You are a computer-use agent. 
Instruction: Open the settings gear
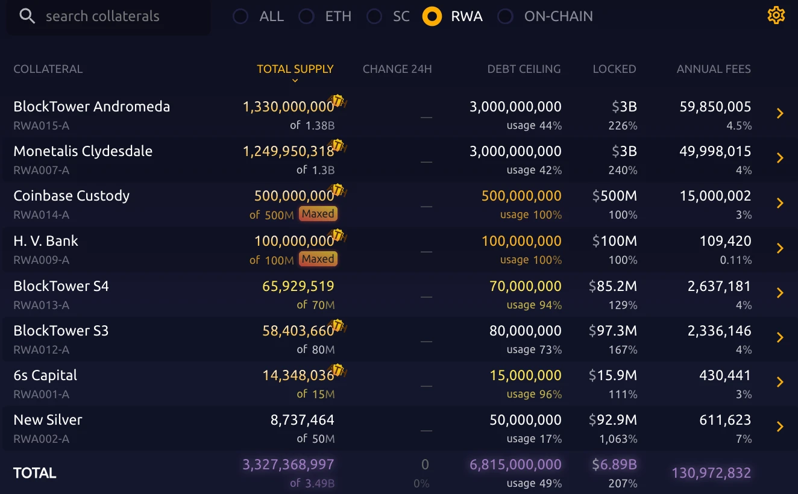[x=776, y=16]
